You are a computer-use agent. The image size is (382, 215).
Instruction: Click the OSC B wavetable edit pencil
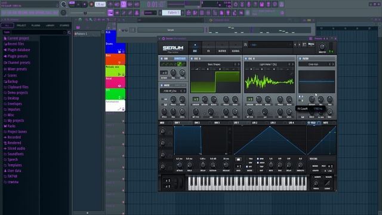click(x=291, y=73)
